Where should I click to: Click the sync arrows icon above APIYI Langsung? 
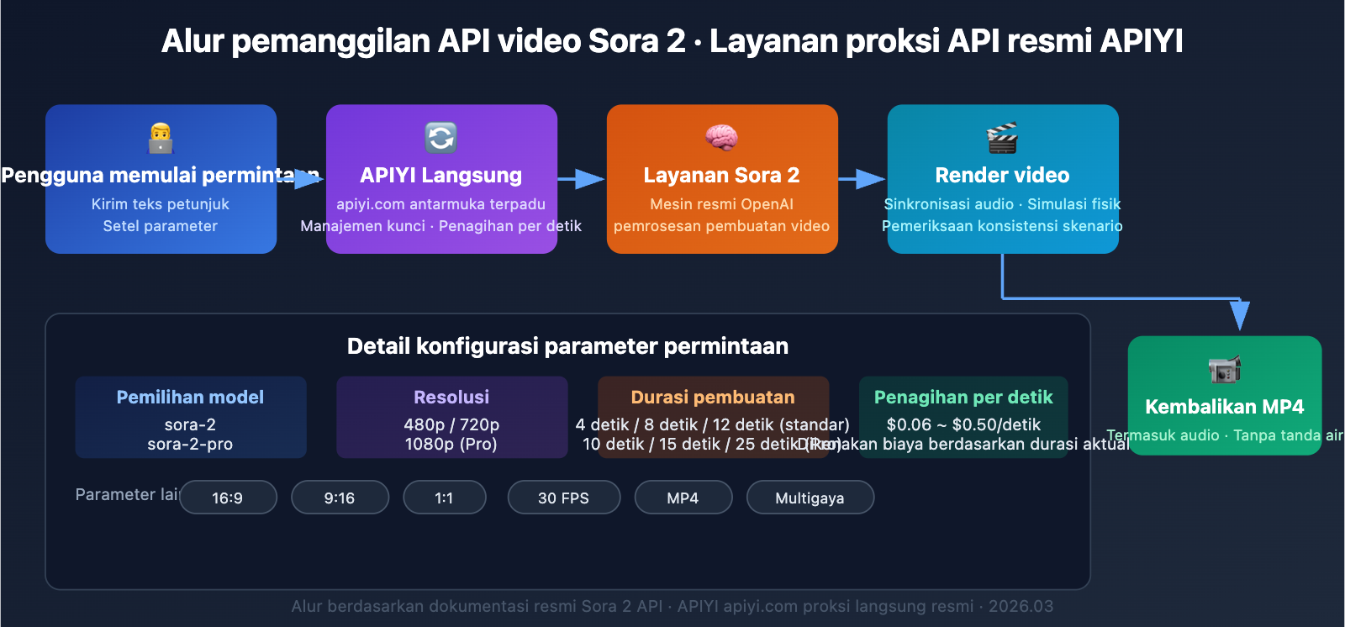[x=440, y=138]
